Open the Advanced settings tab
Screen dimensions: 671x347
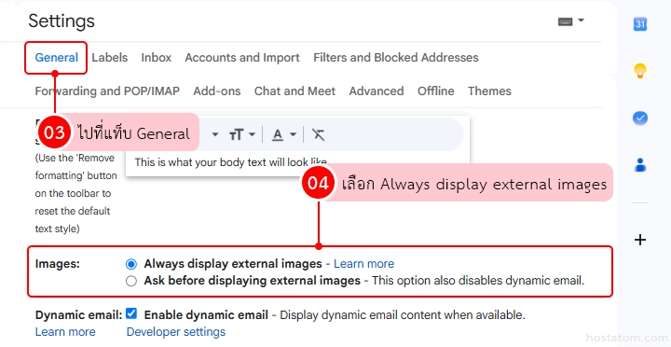click(x=377, y=90)
